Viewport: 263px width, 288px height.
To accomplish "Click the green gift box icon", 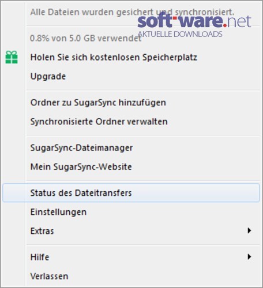I will [12, 57].
